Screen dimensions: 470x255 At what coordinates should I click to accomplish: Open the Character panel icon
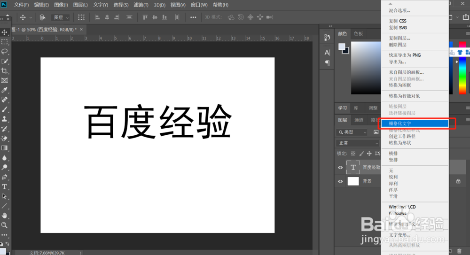click(327, 53)
